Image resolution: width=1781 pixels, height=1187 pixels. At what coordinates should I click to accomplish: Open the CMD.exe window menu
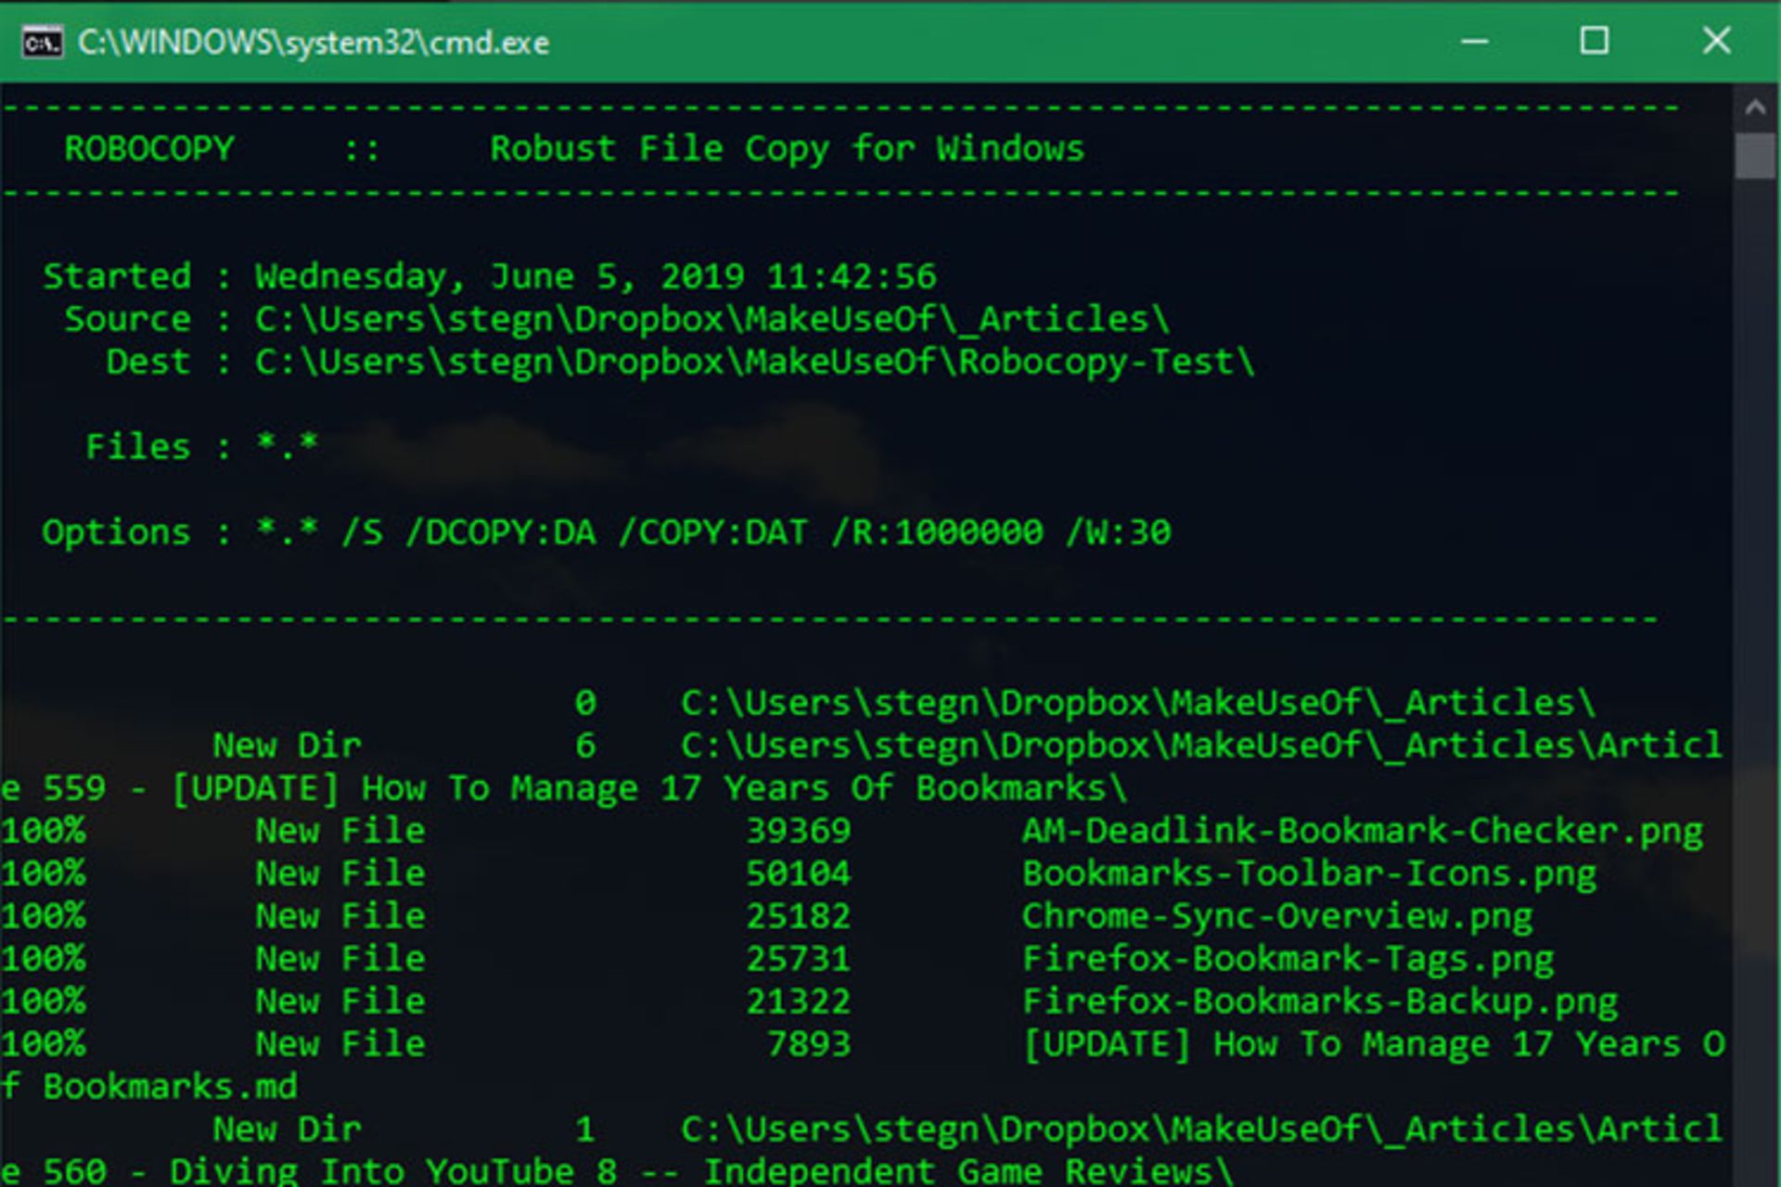pyautogui.click(x=36, y=40)
